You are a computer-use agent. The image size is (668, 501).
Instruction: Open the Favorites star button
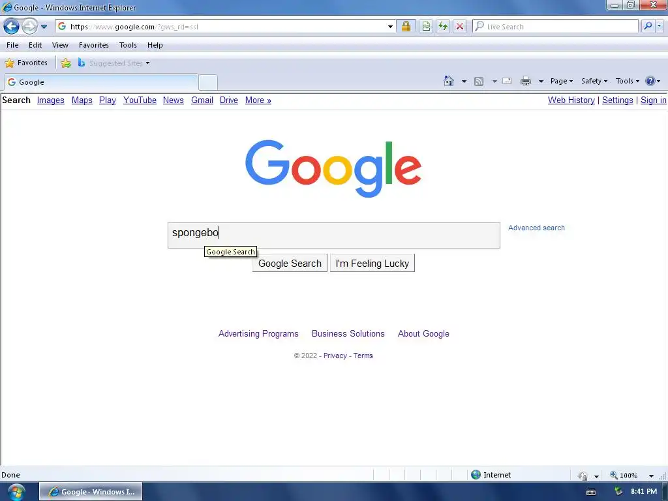click(x=26, y=63)
